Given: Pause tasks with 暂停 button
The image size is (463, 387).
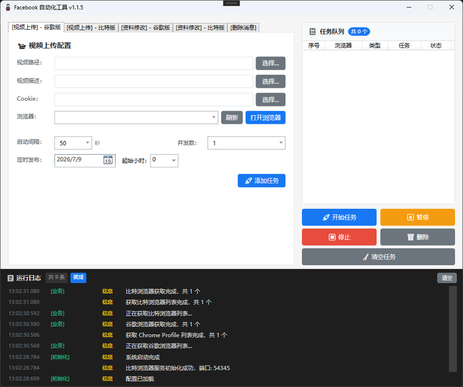Looking at the screenshot, I should click(417, 217).
